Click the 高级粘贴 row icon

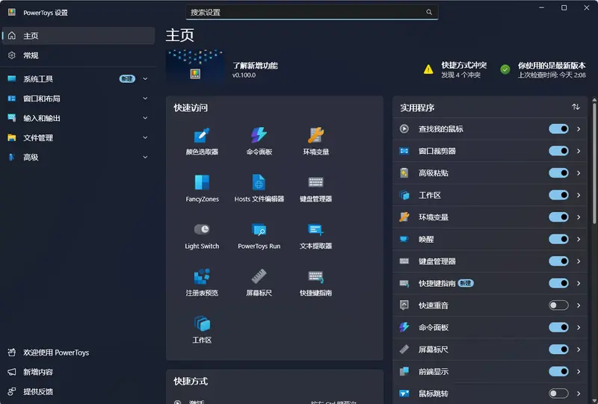tap(404, 173)
